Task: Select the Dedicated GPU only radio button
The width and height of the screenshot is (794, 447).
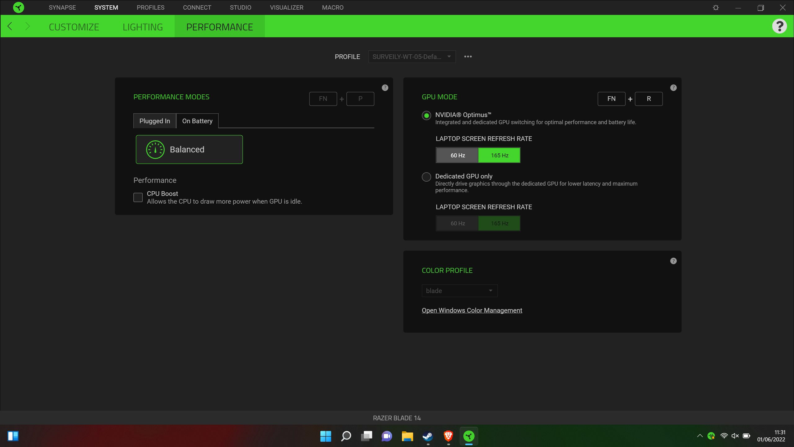Action: 426,177
